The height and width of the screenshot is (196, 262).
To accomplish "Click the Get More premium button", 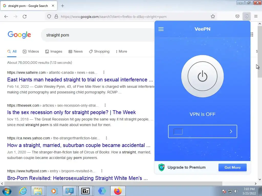I will point(232,167).
